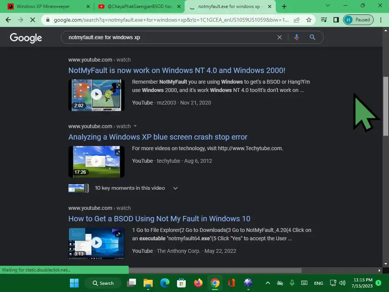This screenshot has width=389, height=292.
Task: Open the Windows Start menu
Action: click(74, 283)
